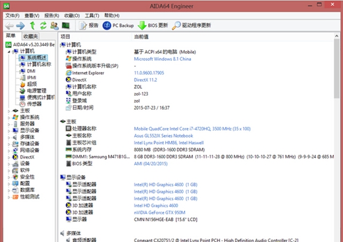This screenshot has width=343, height=242.
Task: Expand the 显示设备 tree node
Action: tap(9, 130)
